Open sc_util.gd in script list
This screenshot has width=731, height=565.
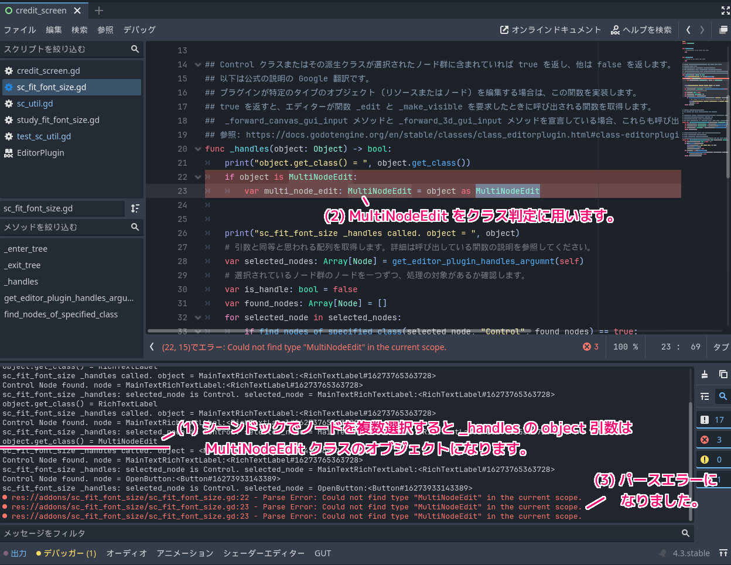click(x=71, y=104)
